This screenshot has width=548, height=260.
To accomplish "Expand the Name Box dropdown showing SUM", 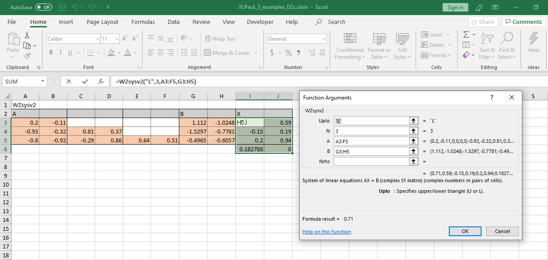I will point(43,81).
